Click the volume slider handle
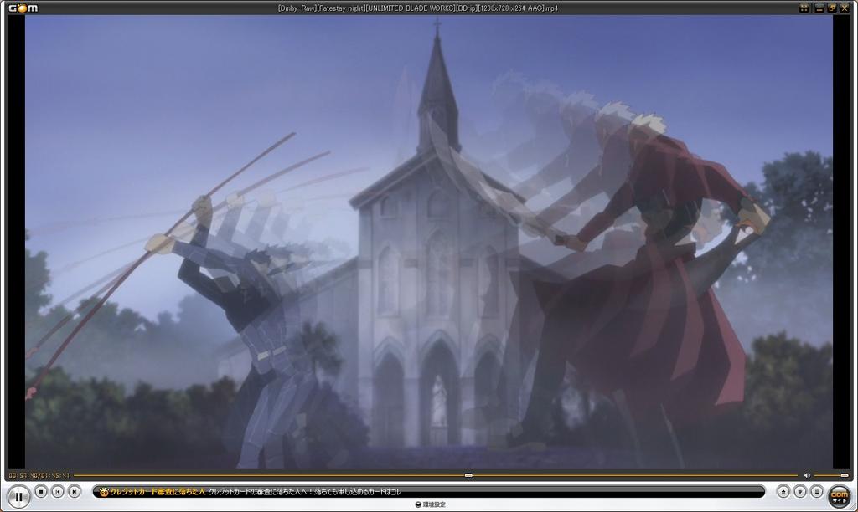 [x=845, y=475]
